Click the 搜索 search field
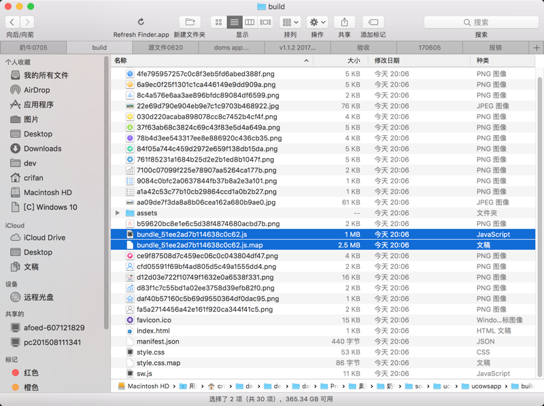 point(481,22)
